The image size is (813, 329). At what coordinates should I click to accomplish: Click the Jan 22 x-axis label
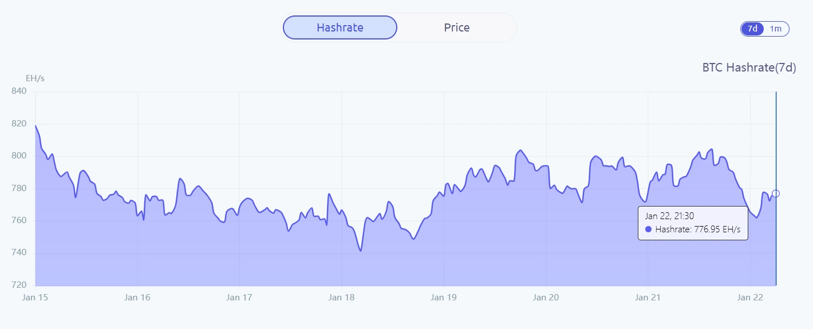coord(750,297)
